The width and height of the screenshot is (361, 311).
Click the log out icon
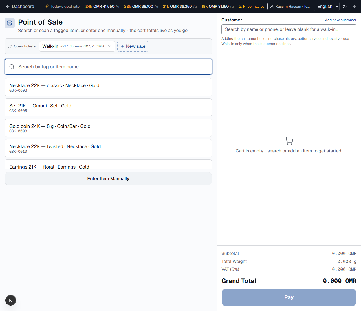pos(354,6)
